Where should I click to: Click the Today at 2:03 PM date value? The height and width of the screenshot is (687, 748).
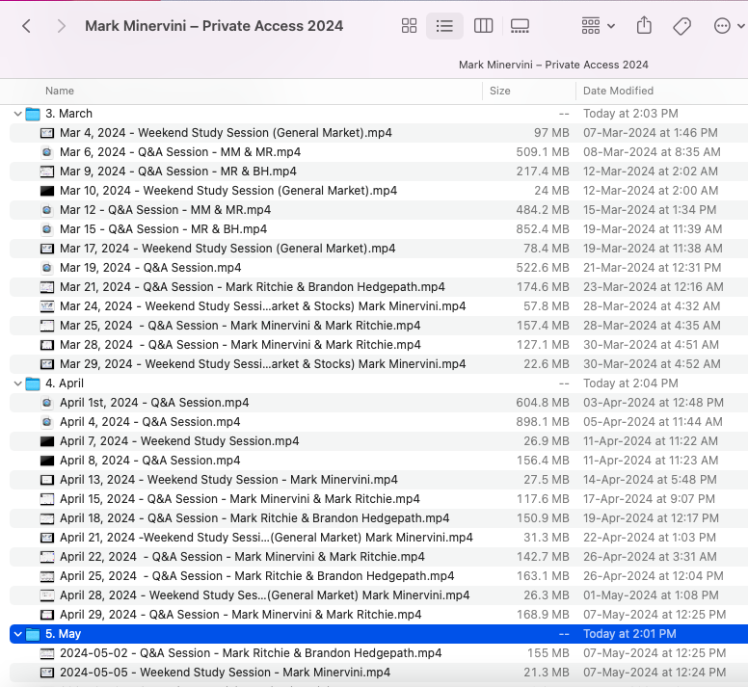(x=630, y=114)
